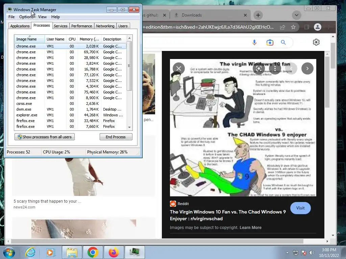Bookmark this page with star icon
The width and height of the screenshot is (346, 259).
[293, 27]
